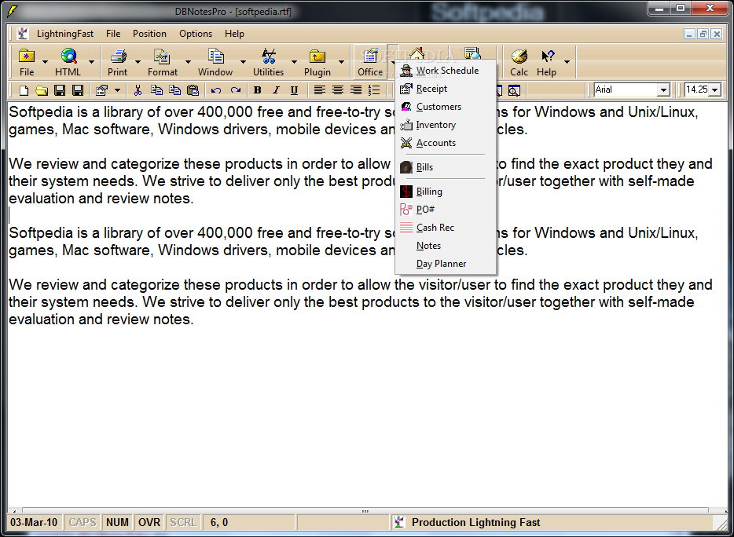Open the Options menu
734x537 pixels.
click(x=196, y=34)
